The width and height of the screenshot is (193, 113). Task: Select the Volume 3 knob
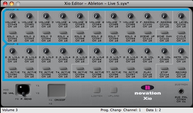(46, 16)
